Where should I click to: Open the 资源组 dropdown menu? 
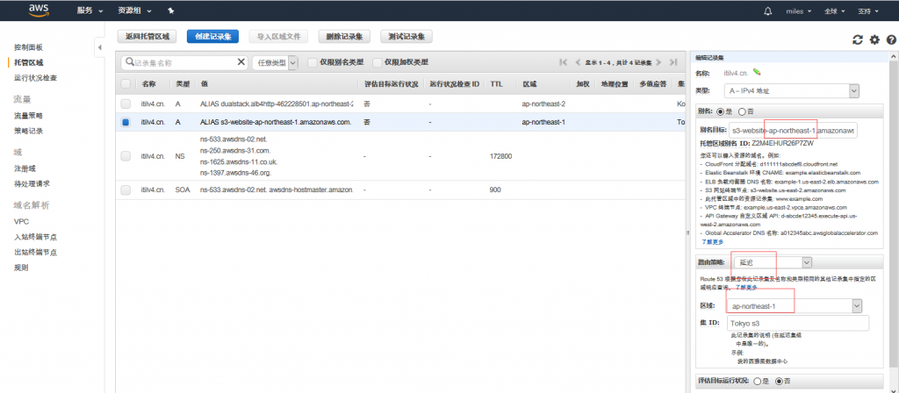click(134, 11)
